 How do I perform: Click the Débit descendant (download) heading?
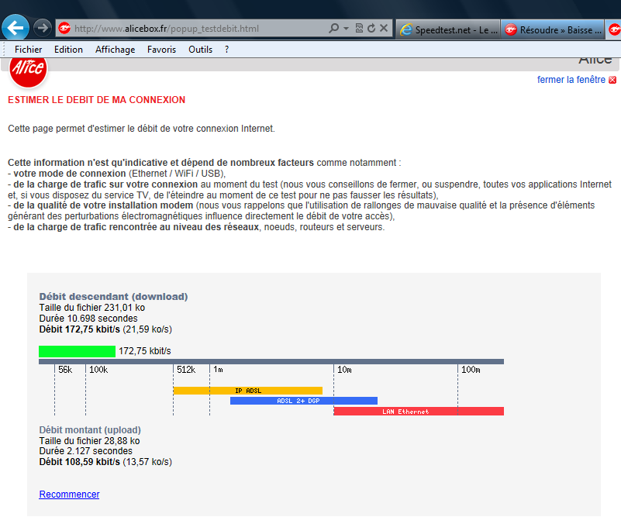(x=113, y=297)
